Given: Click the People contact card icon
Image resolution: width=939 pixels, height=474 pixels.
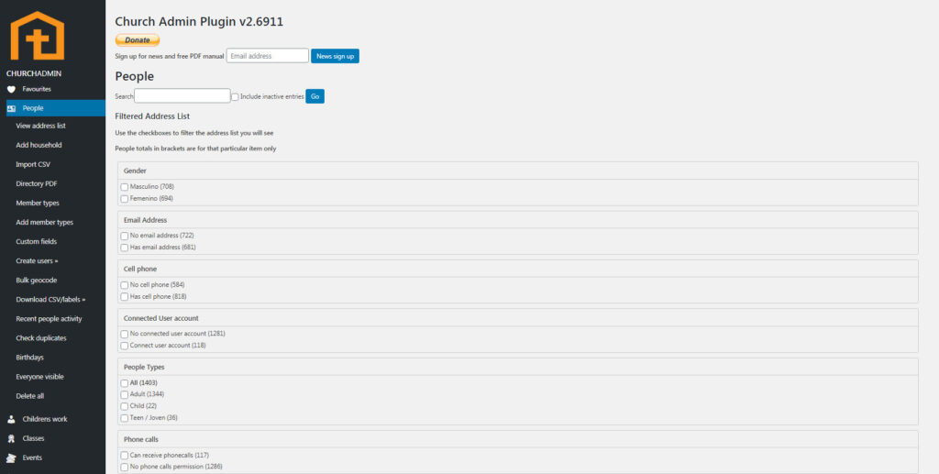Looking at the screenshot, I should [11, 108].
